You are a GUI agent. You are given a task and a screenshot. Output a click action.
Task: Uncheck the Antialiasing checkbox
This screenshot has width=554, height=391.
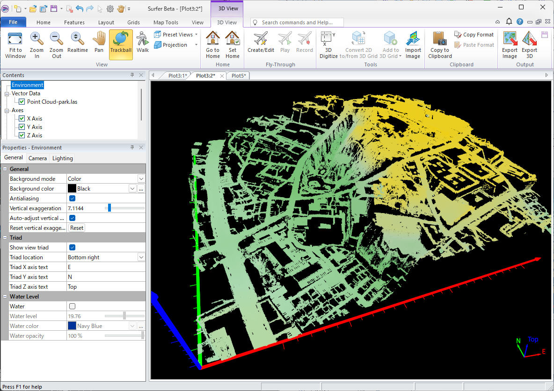pyautogui.click(x=72, y=199)
